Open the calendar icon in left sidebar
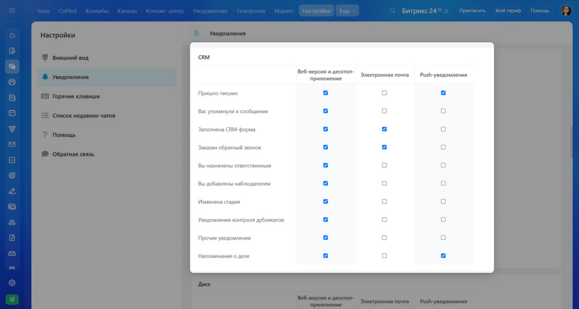This screenshot has width=579, height=309. point(12,113)
